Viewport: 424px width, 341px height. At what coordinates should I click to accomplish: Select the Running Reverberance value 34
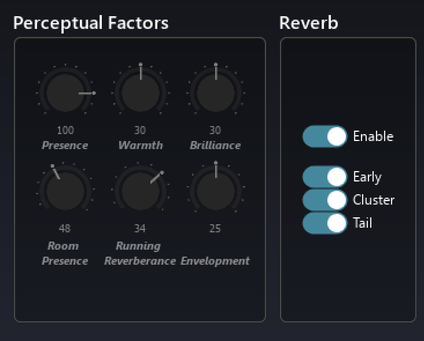(140, 229)
